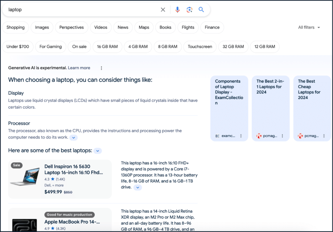This screenshot has width=333, height=232.
Task: Click the examcollection EC favicon
Action: point(217,136)
